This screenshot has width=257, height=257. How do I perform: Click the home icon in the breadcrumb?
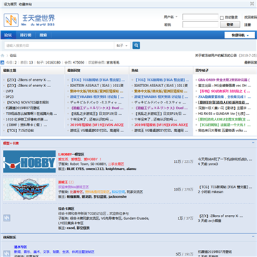3,56
